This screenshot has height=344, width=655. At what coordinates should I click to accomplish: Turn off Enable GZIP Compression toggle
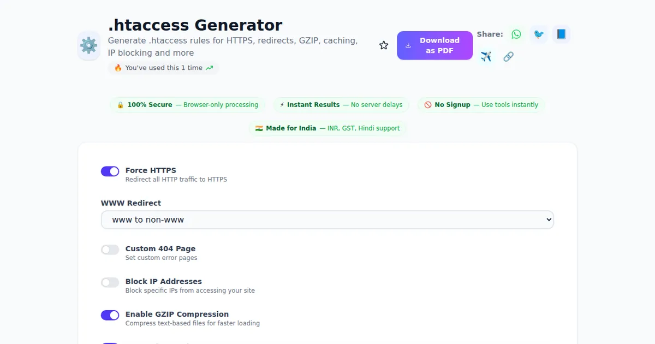(x=110, y=315)
